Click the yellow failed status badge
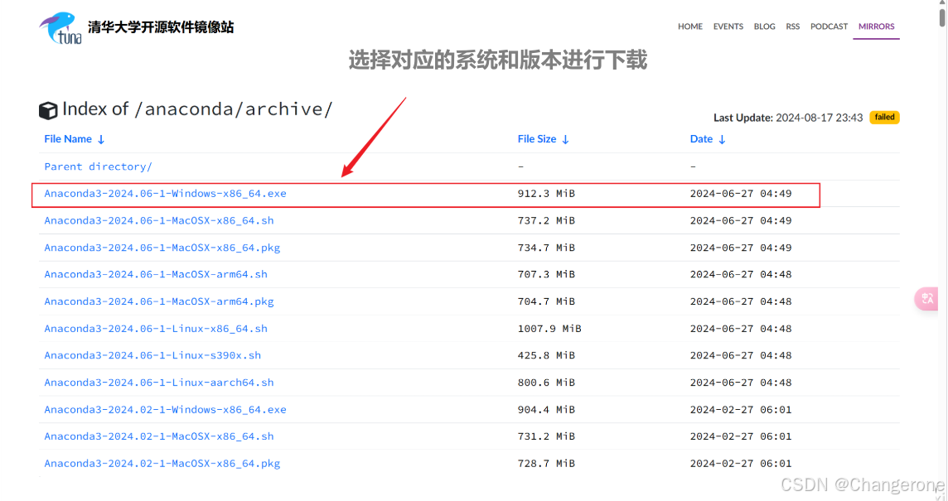The image size is (948, 501). tap(884, 118)
